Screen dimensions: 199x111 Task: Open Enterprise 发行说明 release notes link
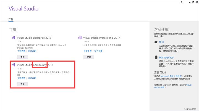click(32, 51)
